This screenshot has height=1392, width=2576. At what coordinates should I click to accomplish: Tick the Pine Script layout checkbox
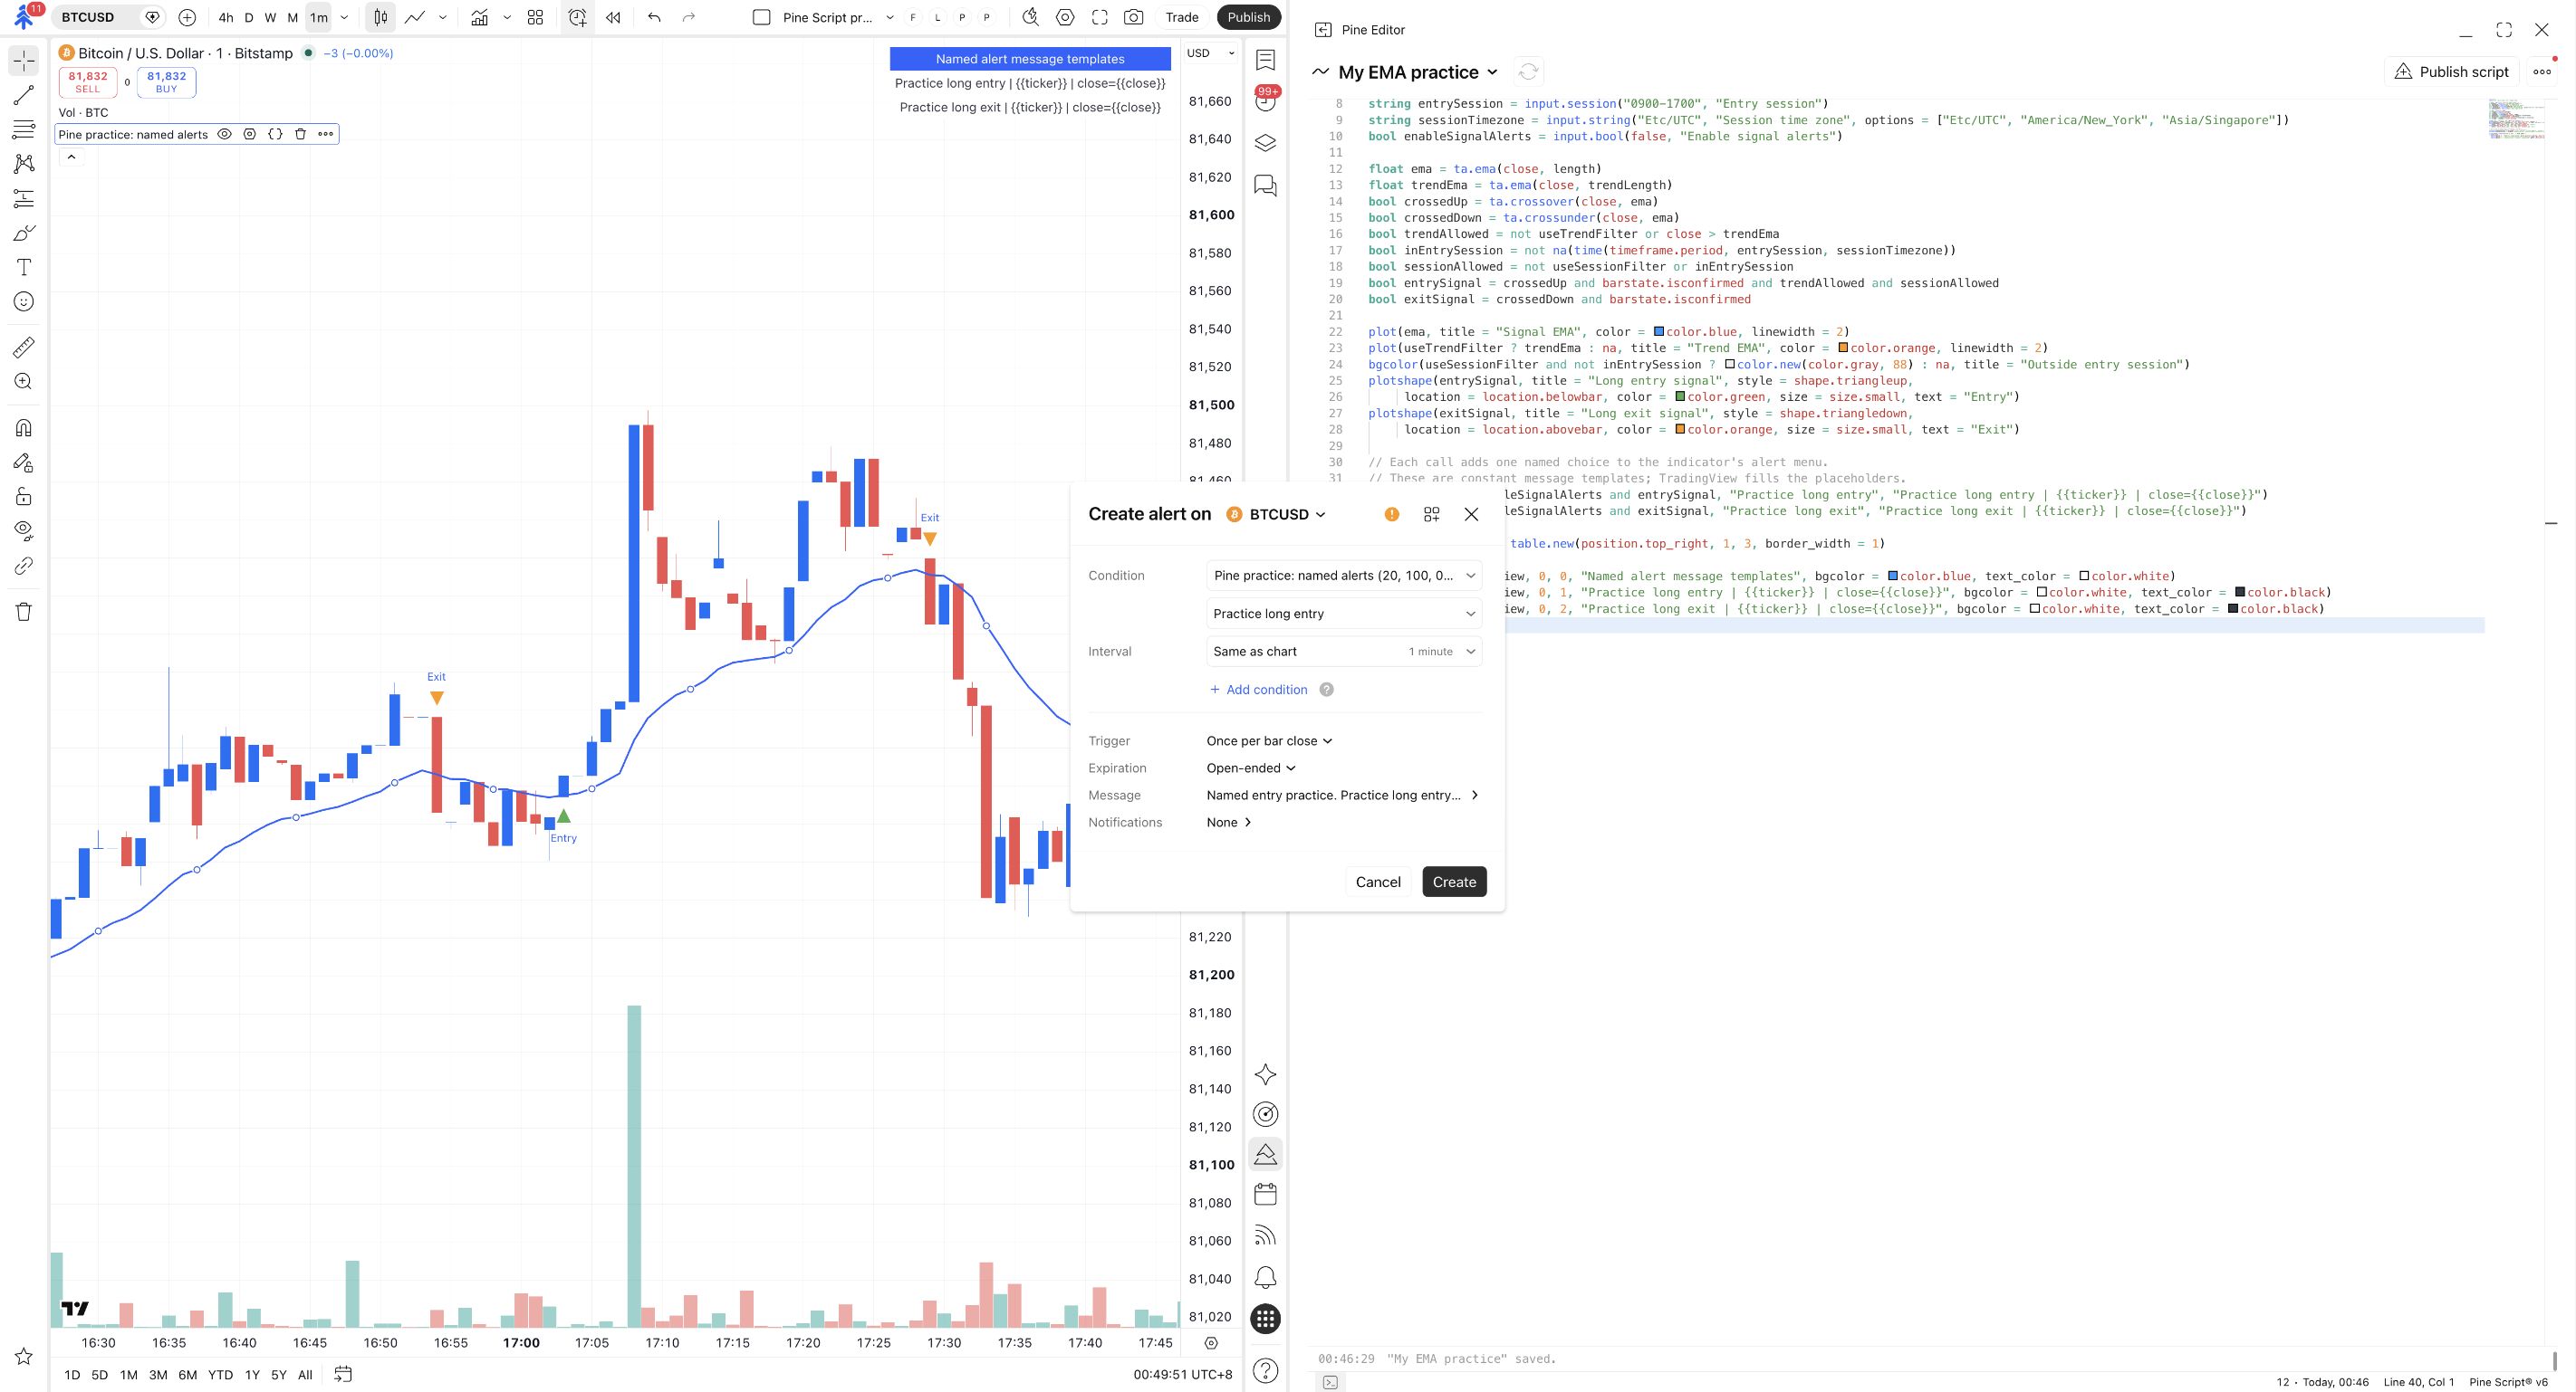point(761,17)
